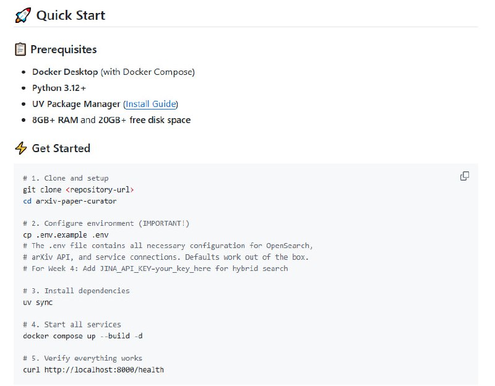Viewport: 495px width, 386px height.
Task: Click the Quick Start heading
Action: (x=71, y=15)
